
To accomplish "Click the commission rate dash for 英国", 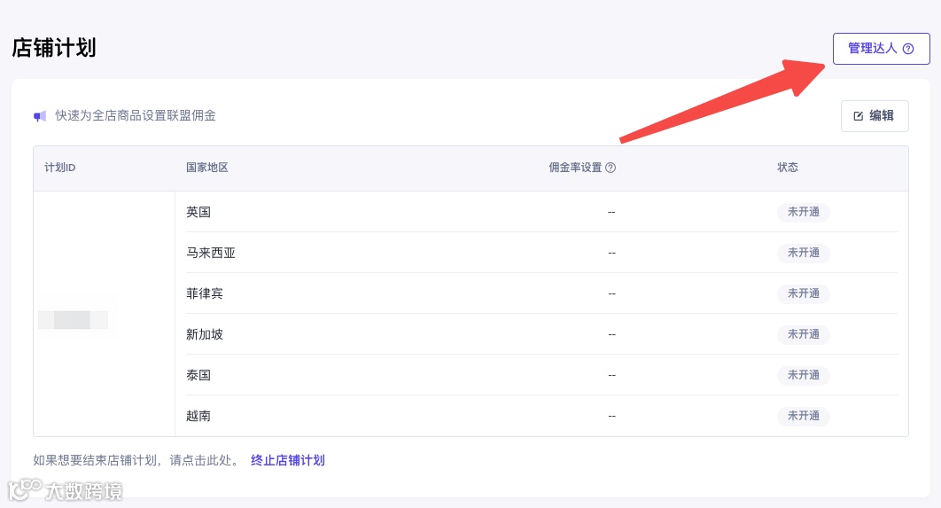I will pos(611,212).
